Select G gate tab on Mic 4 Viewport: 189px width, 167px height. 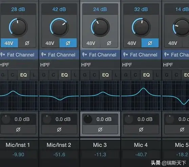126,75
